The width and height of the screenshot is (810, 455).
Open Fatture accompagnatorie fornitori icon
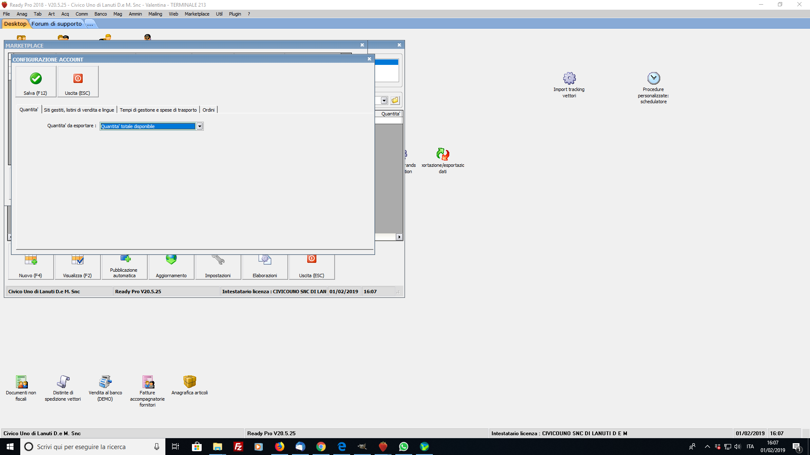coord(148,382)
